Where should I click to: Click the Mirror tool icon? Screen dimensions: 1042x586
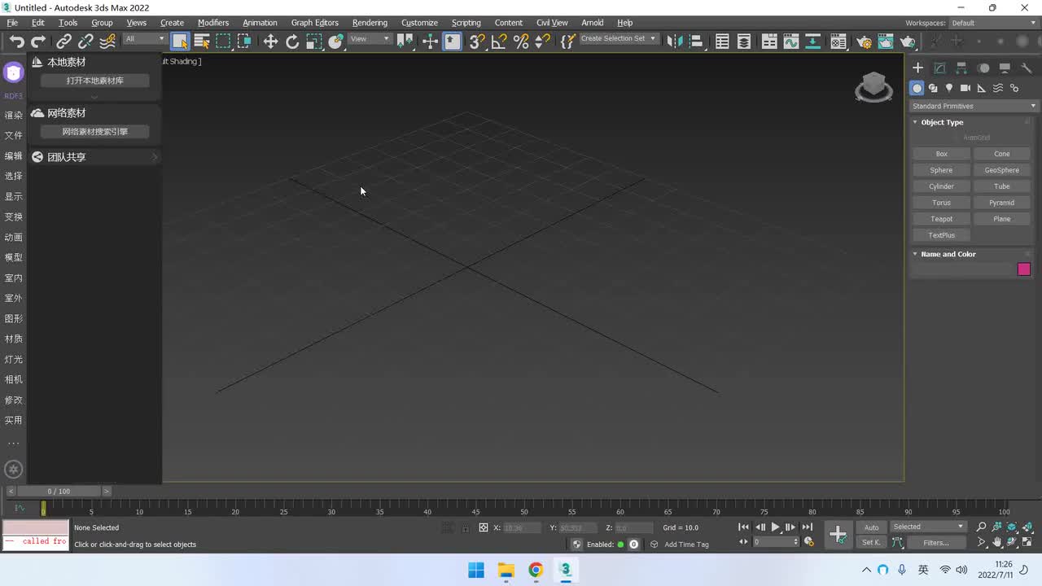coord(674,42)
